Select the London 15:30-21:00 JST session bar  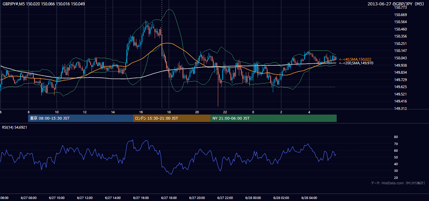(172, 118)
